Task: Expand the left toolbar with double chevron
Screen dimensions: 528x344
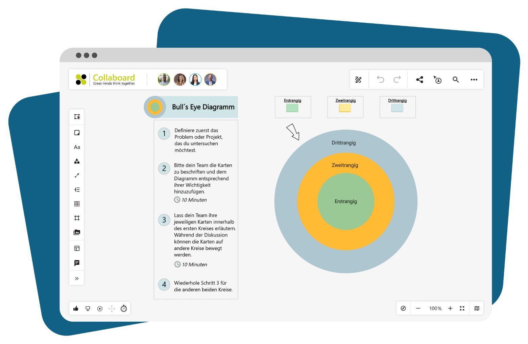Action: [77, 279]
